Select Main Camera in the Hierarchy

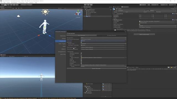[91, 11]
